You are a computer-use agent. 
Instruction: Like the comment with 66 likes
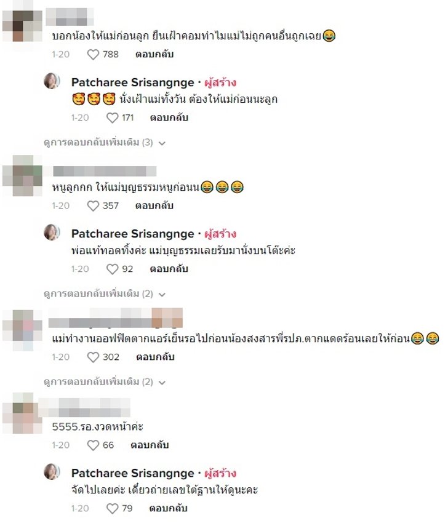tap(93, 445)
